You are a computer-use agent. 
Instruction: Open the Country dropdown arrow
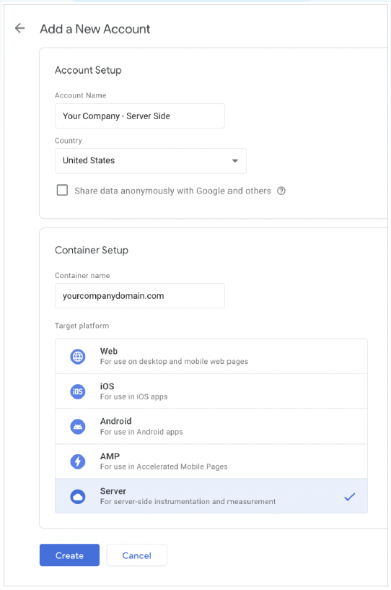pyautogui.click(x=235, y=160)
